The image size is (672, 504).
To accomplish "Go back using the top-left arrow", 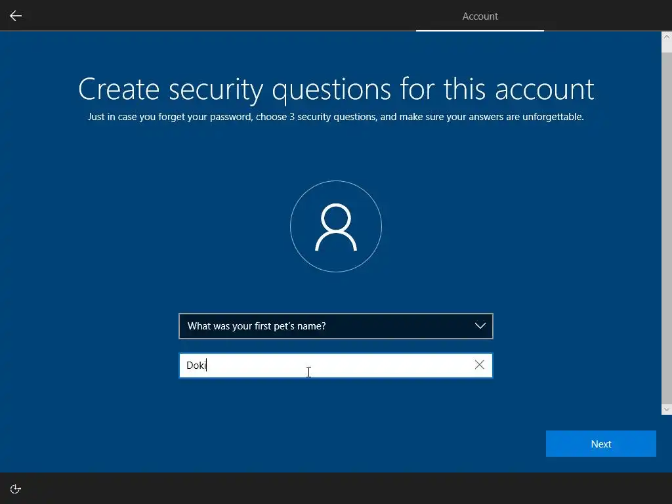I will pos(16,16).
